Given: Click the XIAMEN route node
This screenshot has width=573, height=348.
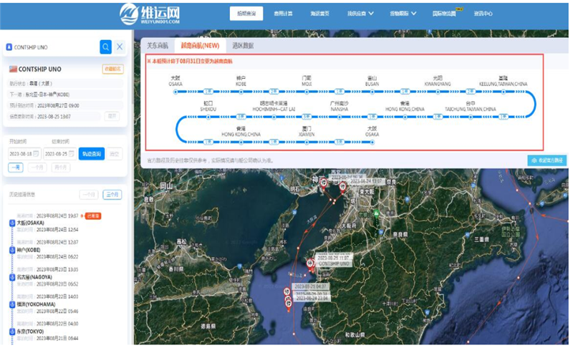Looking at the screenshot, I should [307, 142].
